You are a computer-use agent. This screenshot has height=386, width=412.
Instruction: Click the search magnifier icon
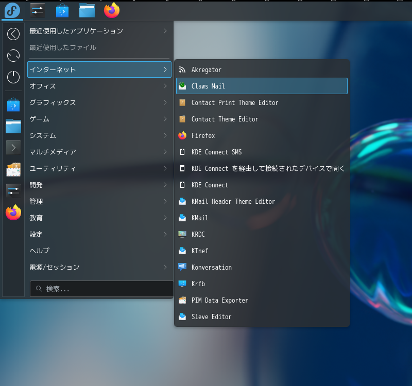[39, 289]
